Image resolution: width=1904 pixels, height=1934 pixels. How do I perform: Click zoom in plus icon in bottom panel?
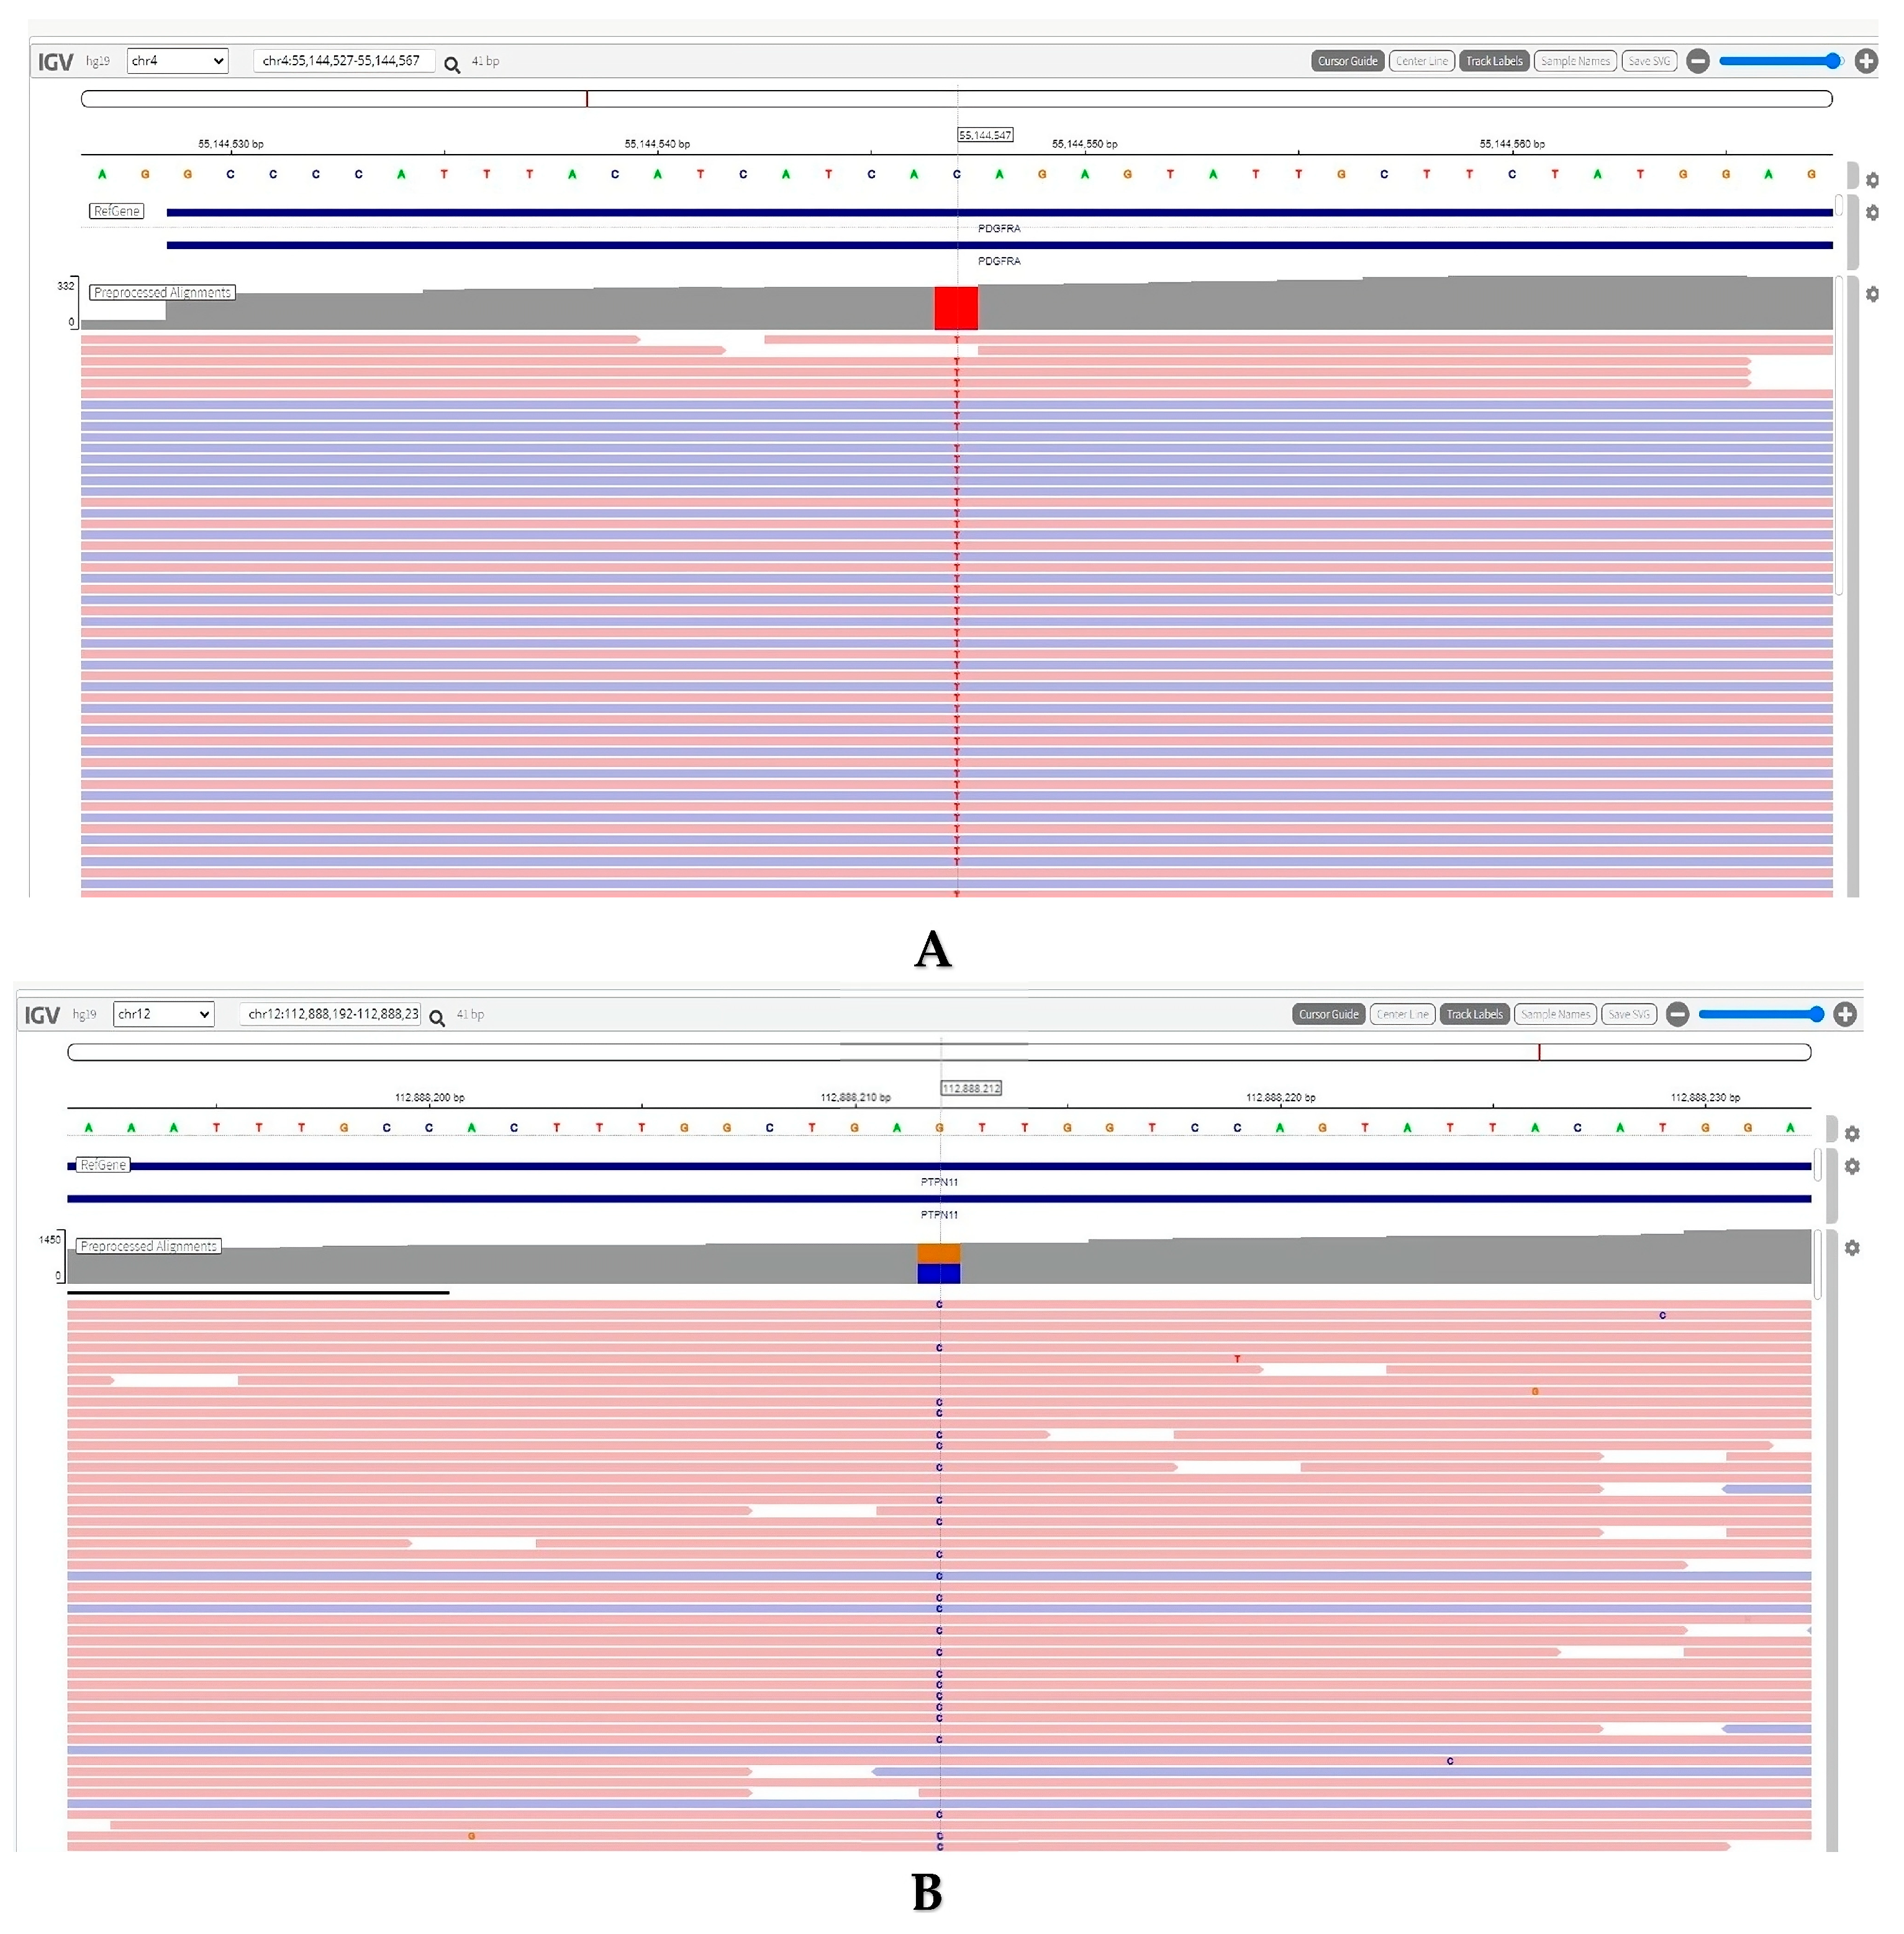coord(1845,1014)
